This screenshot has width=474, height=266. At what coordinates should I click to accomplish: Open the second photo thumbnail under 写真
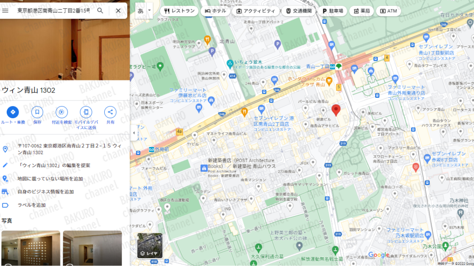[92, 248]
